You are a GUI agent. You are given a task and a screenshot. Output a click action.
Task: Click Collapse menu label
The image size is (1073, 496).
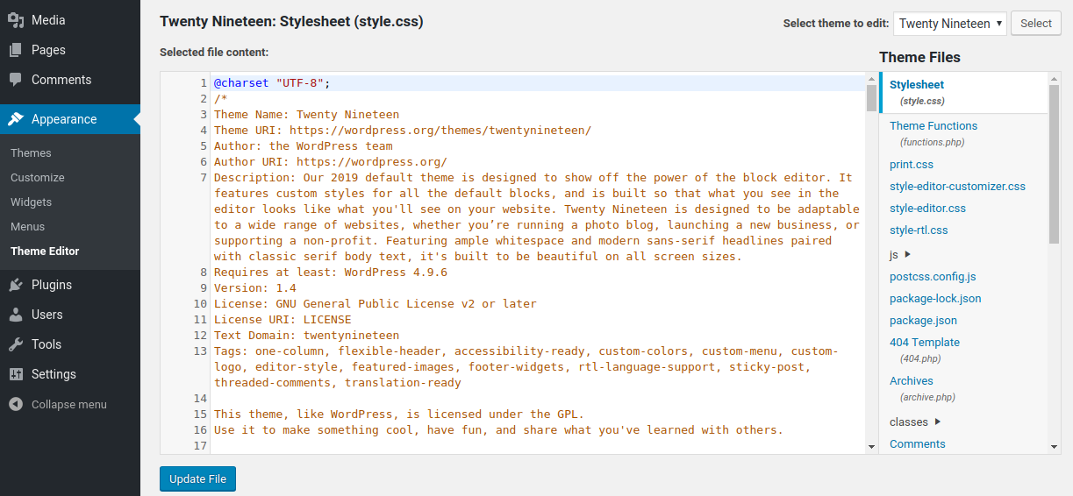69,404
